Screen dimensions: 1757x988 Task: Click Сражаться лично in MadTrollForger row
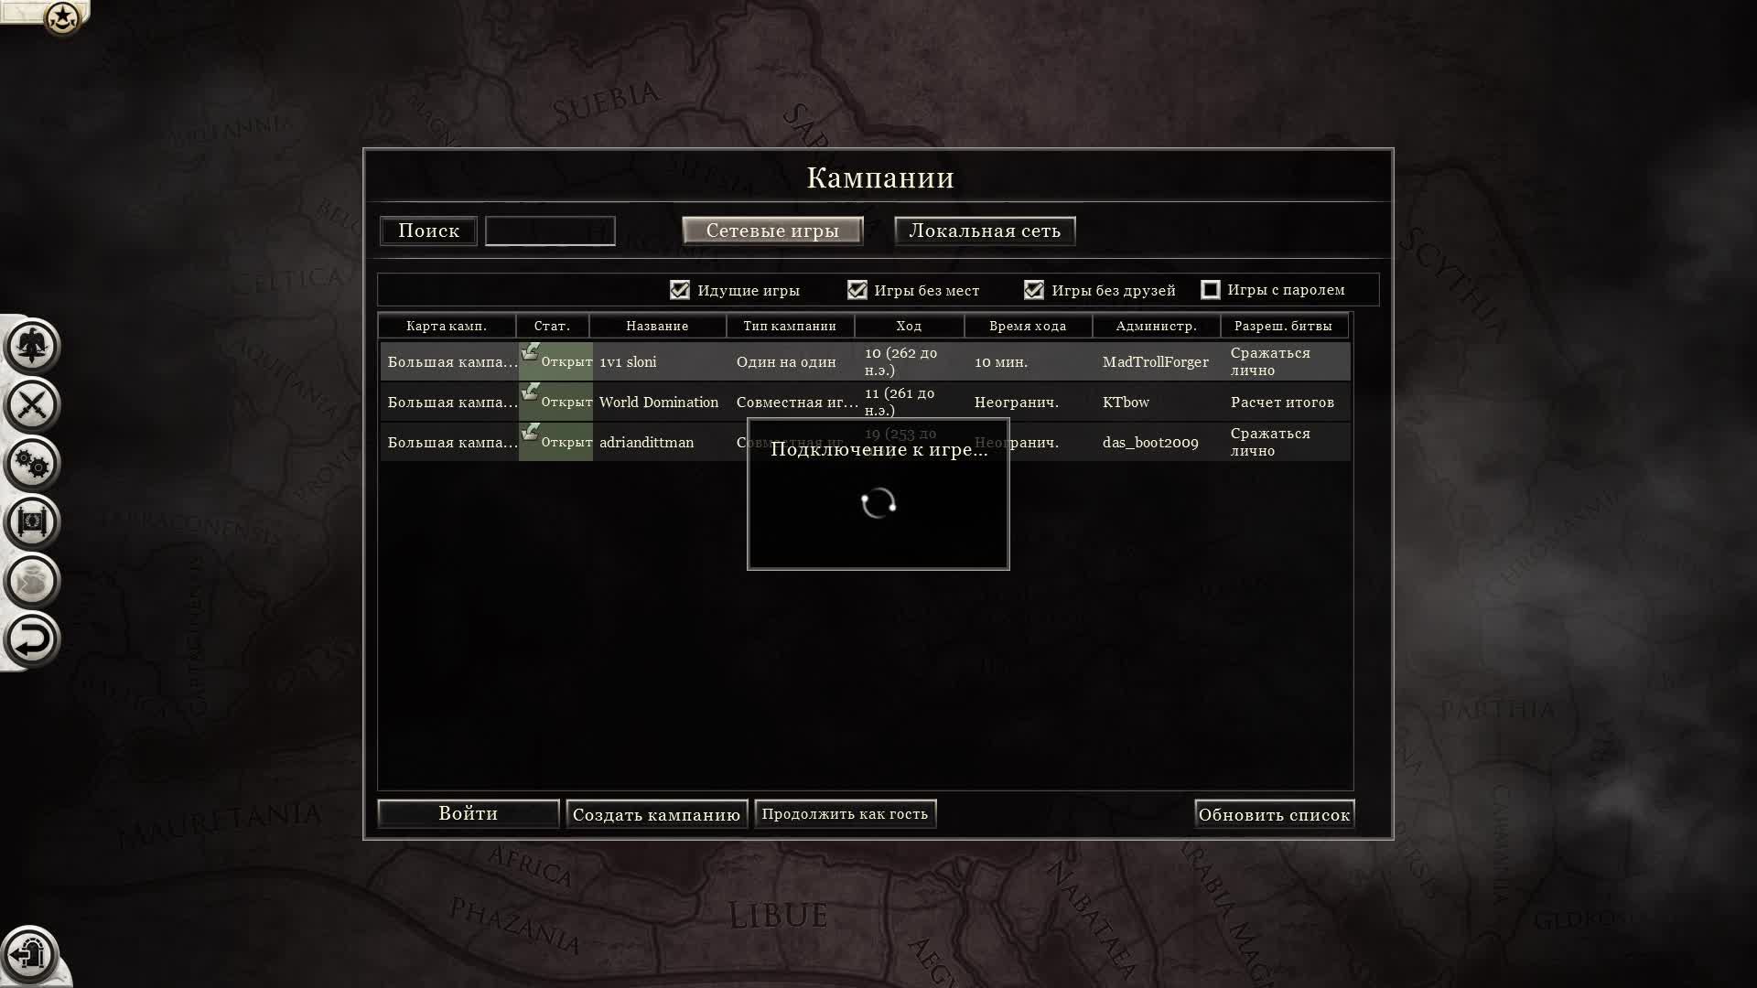(x=1270, y=361)
